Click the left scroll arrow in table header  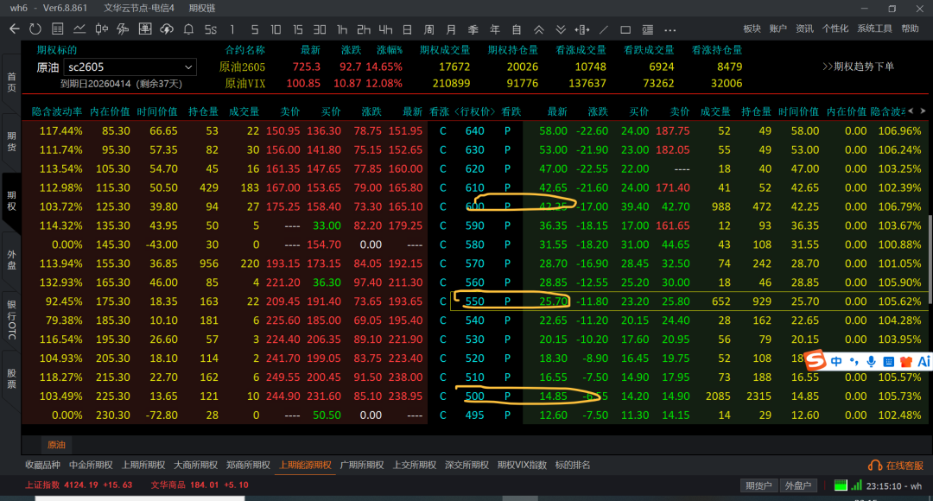click(911, 111)
